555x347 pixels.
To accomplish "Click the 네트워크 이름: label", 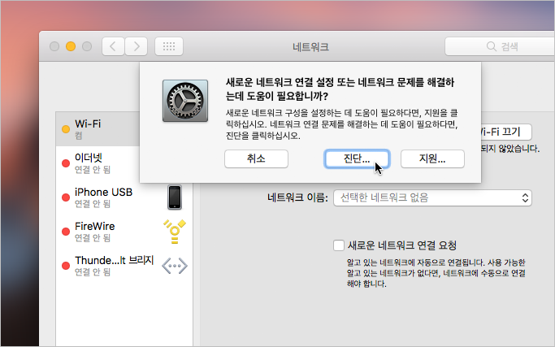I will [x=297, y=197].
